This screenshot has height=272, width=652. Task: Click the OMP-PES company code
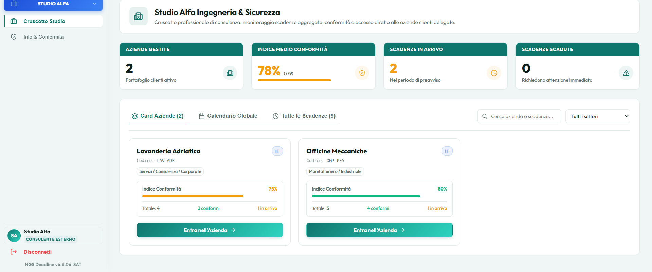[x=336, y=161]
